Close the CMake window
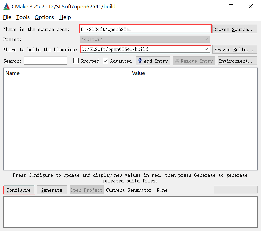 pyautogui.click(x=251, y=6)
